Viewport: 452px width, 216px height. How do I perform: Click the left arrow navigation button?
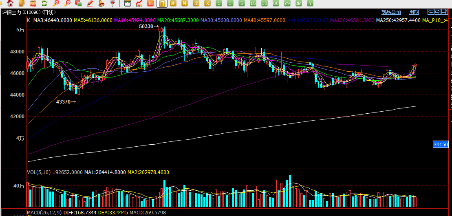430,12
